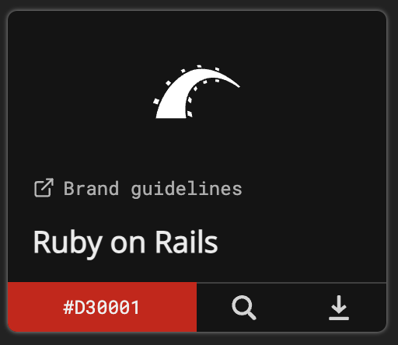Click the external-link arrow icon
The height and width of the screenshot is (345, 398).
point(44,187)
